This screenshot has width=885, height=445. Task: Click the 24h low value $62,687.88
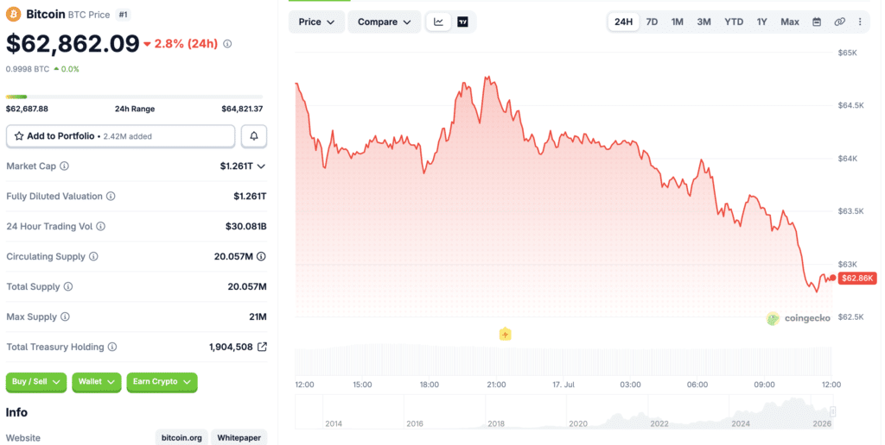click(27, 109)
